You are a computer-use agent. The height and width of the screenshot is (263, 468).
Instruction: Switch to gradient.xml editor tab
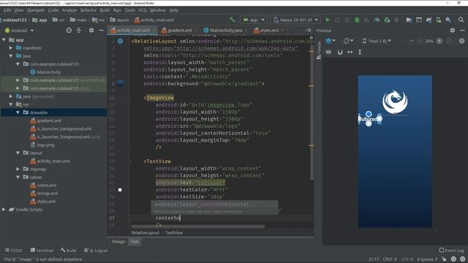pyautogui.click(x=179, y=31)
